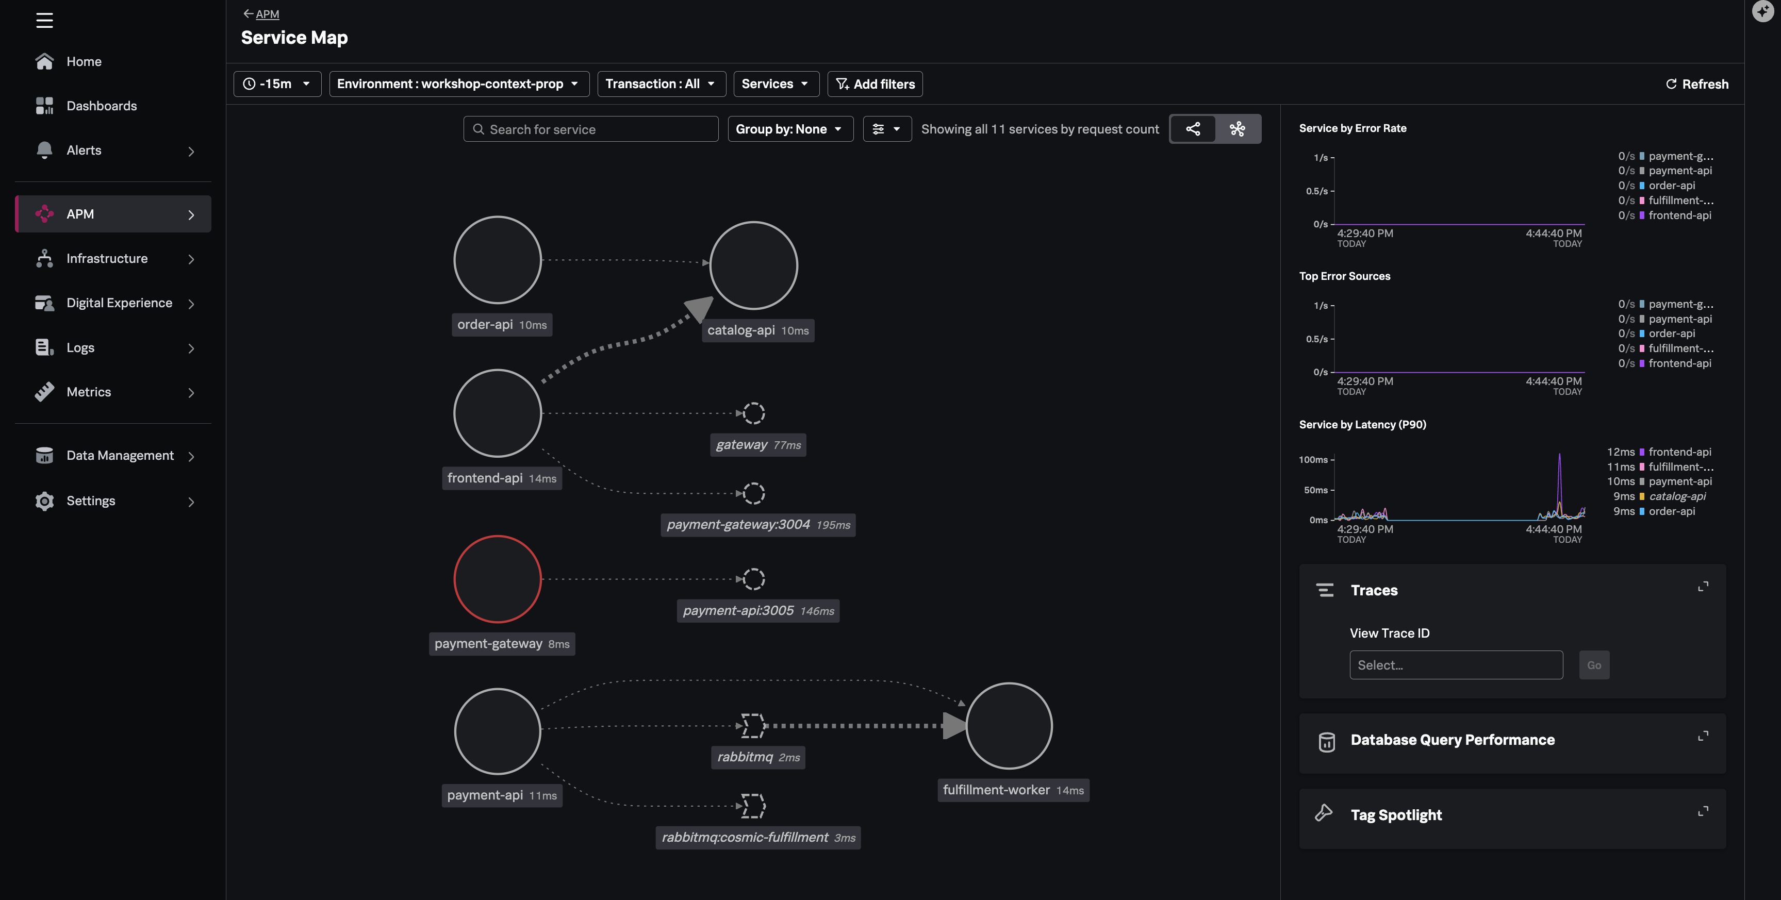Screen dimensions: 1781x900
Task: Open the View Trace ID Select box
Action: 1456,665
